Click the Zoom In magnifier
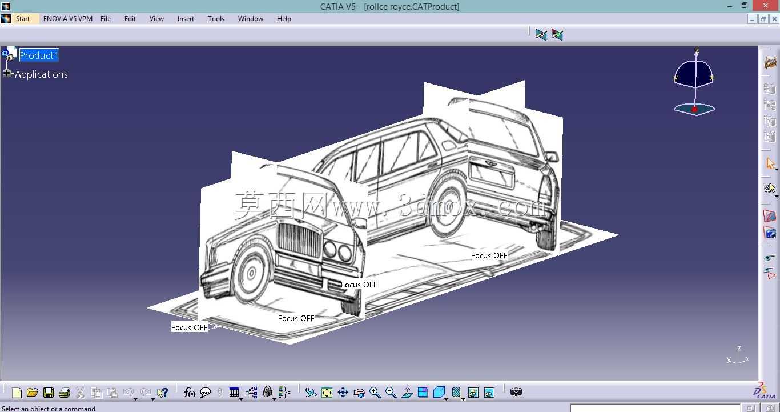 point(375,393)
